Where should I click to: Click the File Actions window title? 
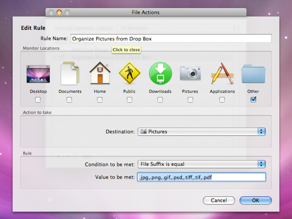[146, 13]
